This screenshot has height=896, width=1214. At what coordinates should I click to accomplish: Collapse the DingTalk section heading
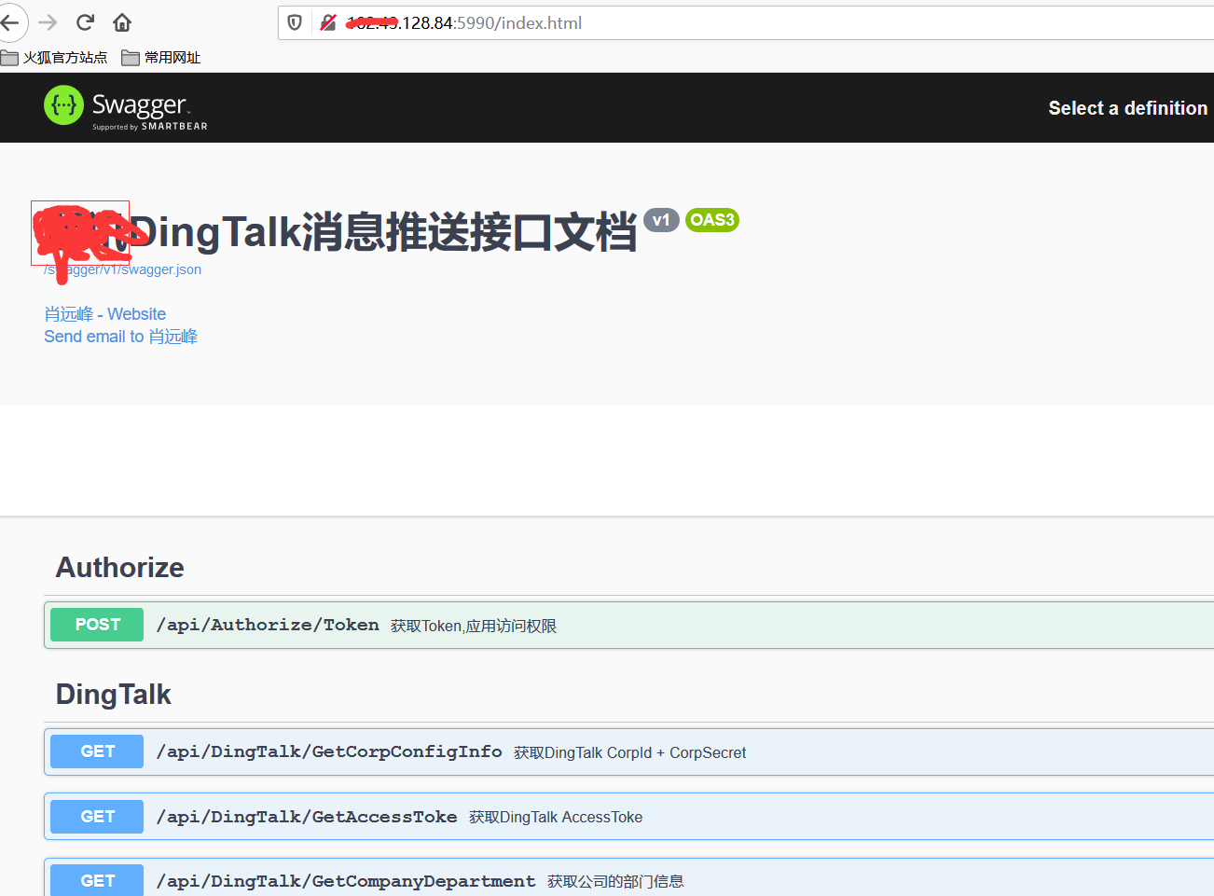click(x=114, y=695)
